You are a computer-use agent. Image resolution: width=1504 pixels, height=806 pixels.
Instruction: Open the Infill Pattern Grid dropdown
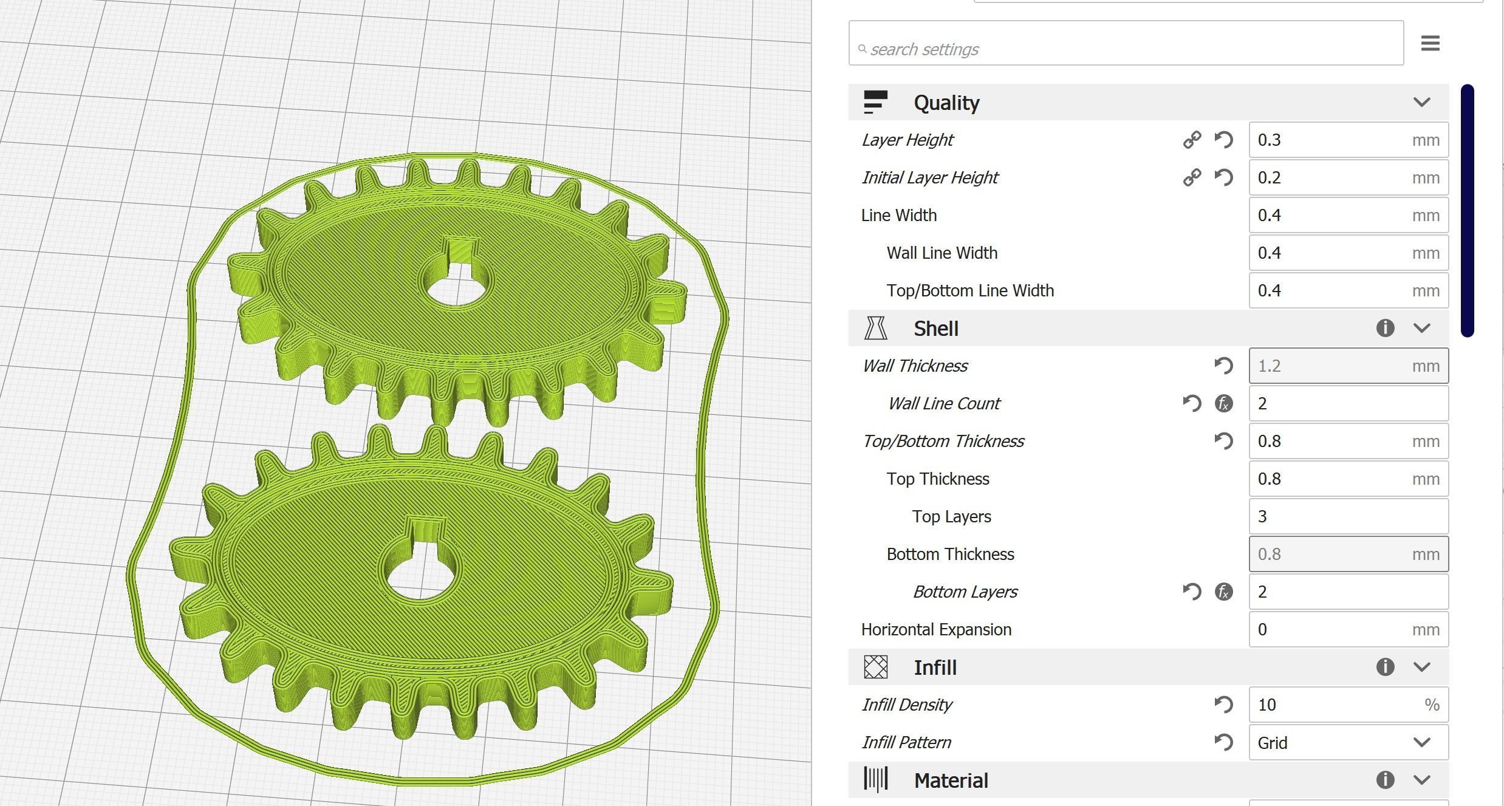tap(1348, 742)
